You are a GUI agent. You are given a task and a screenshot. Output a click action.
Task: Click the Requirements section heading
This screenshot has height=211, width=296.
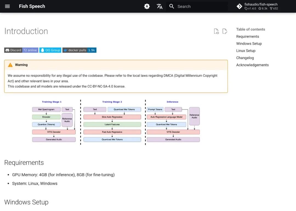point(24,163)
